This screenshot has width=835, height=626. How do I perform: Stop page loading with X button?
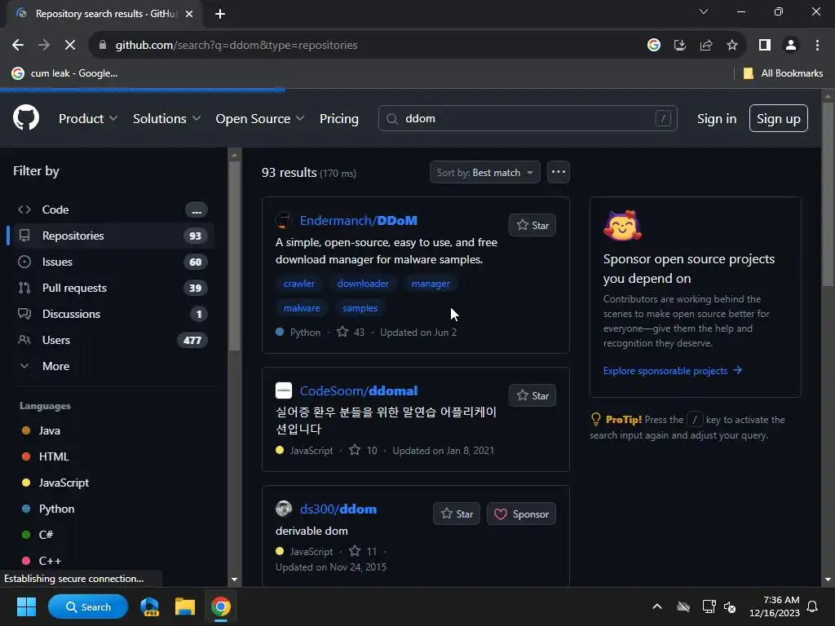click(70, 46)
